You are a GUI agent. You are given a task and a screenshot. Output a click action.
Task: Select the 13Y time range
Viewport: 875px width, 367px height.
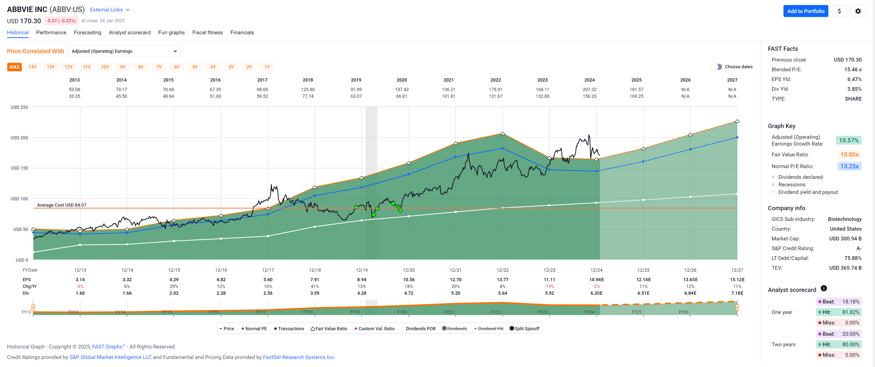[51, 67]
